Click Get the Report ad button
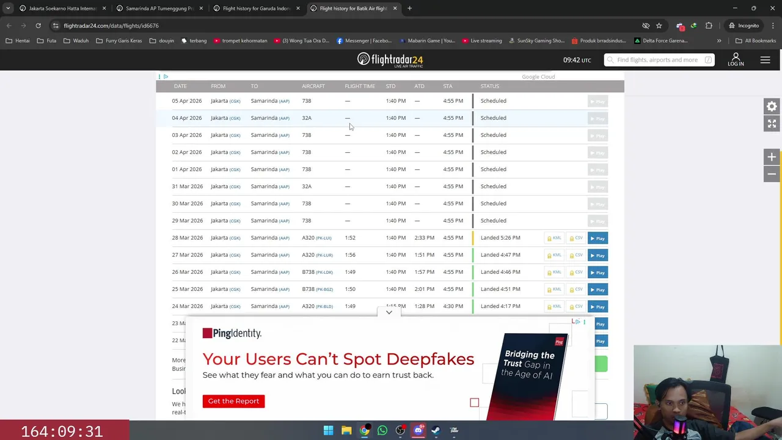 pos(233,401)
